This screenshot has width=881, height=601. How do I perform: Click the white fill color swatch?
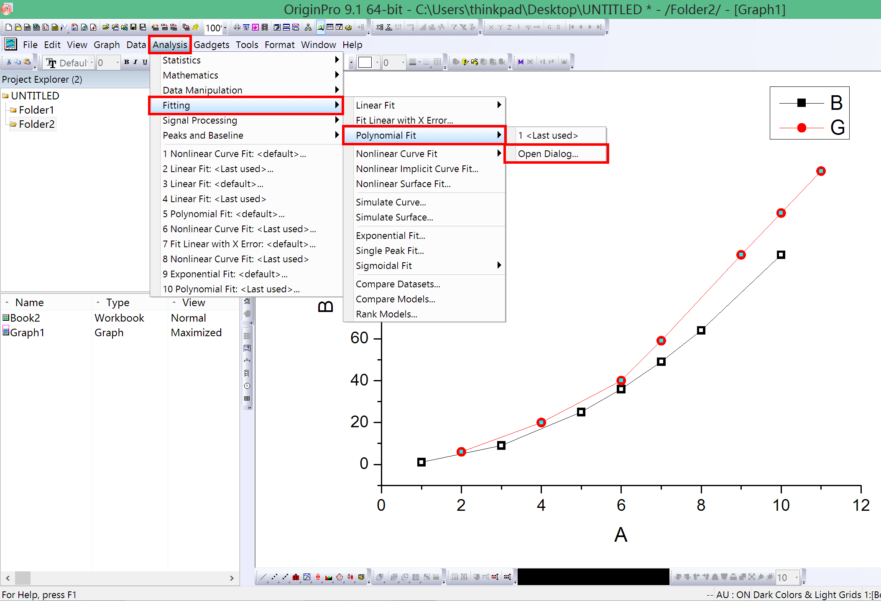(x=365, y=62)
